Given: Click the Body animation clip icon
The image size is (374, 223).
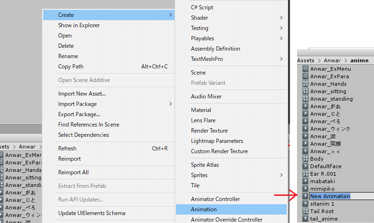Looking at the screenshot, I should pyautogui.click(x=305, y=159).
